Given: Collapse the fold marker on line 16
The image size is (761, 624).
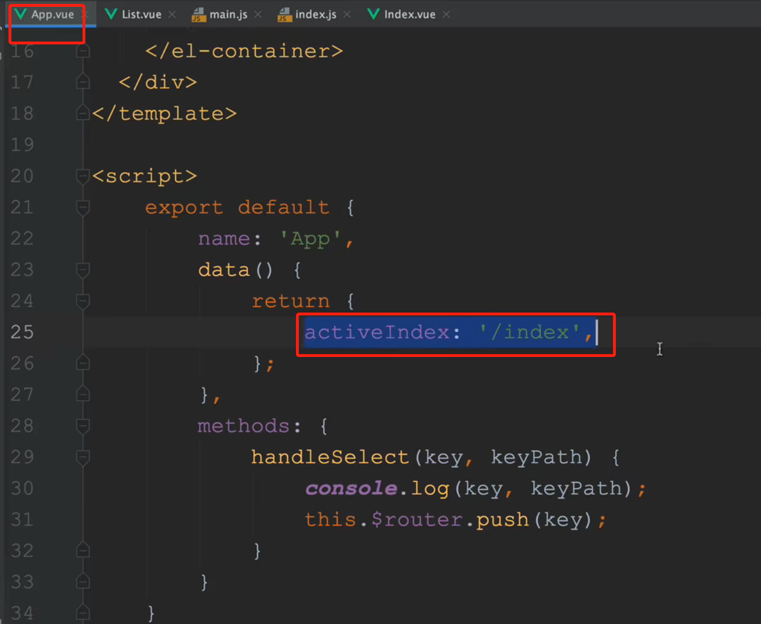Looking at the screenshot, I should click(83, 51).
